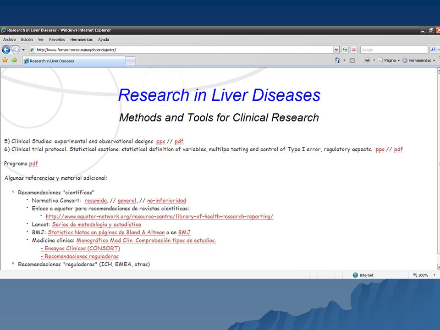
Task: Open Series de metodología y estadística link
Action: click(x=97, y=225)
